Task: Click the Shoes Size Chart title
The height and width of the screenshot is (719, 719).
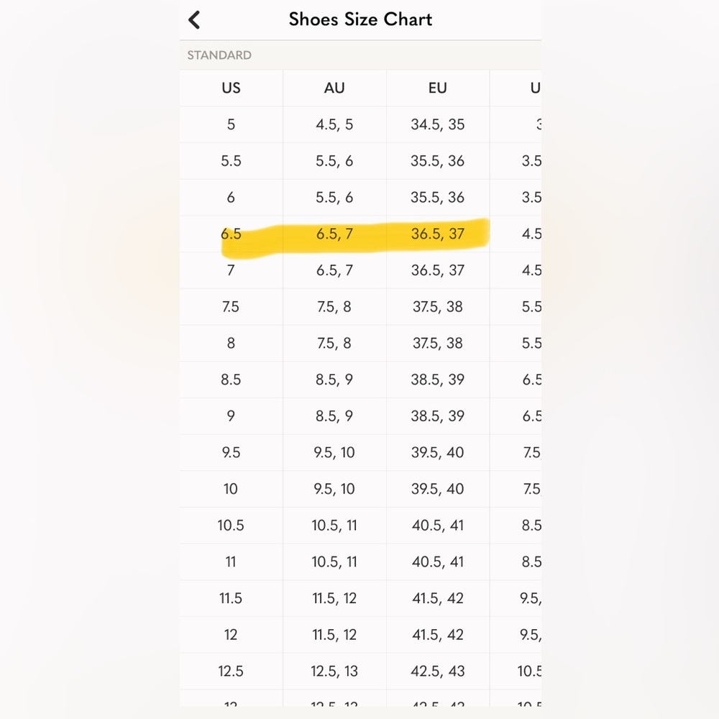Action: click(360, 19)
